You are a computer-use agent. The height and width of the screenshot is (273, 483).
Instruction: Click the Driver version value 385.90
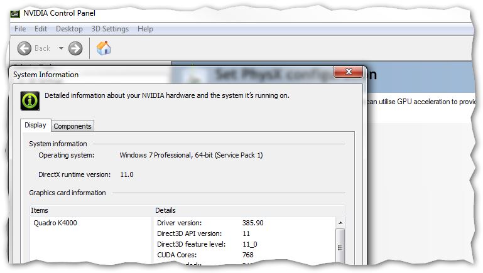pyautogui.click(x=253, y=223)
